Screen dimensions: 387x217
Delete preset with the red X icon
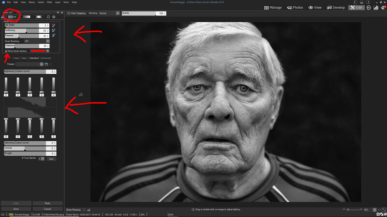pyautogui.click(x=51, y=64)
